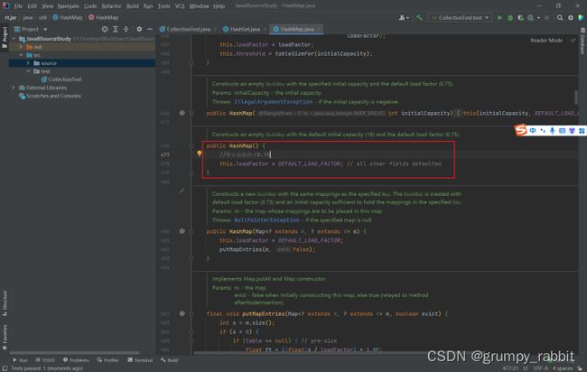Viewport: 587px width, 372px height.
Task: Click gutter icon beside putMapEntries method
Action: pyautogui.click(x=182, y=313)
